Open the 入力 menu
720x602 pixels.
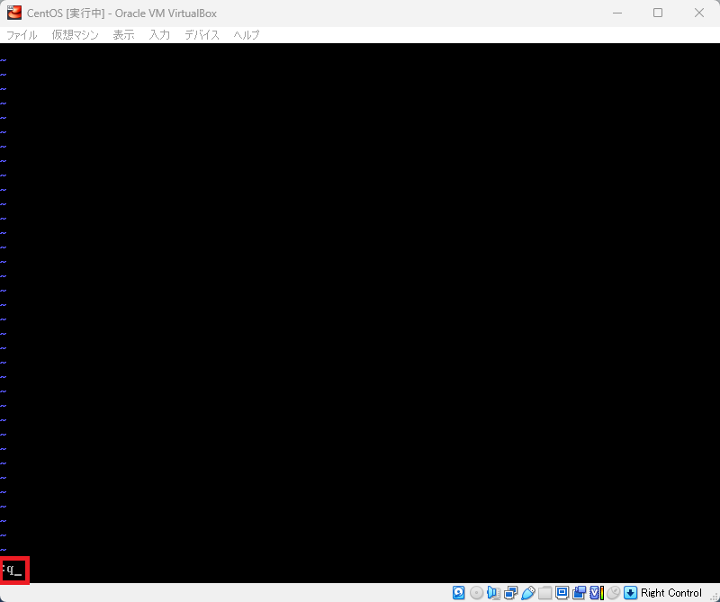pos(159,35)
